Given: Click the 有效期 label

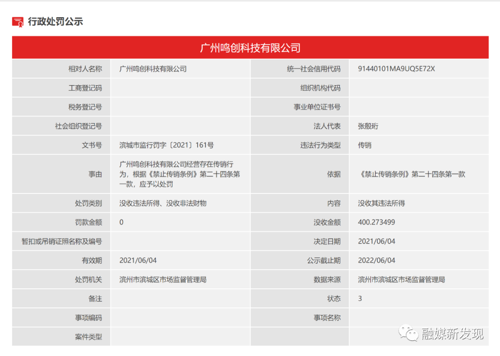Looking at the screenshot, I should click(x=92, y=261).
